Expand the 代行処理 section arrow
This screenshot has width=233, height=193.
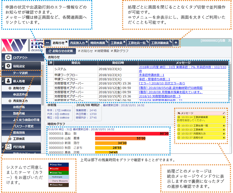3,147
